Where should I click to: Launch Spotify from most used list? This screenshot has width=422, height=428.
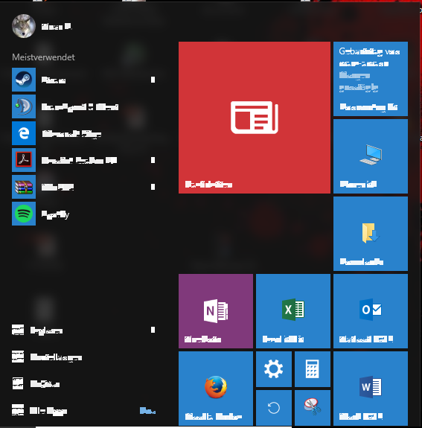point(83,214)
